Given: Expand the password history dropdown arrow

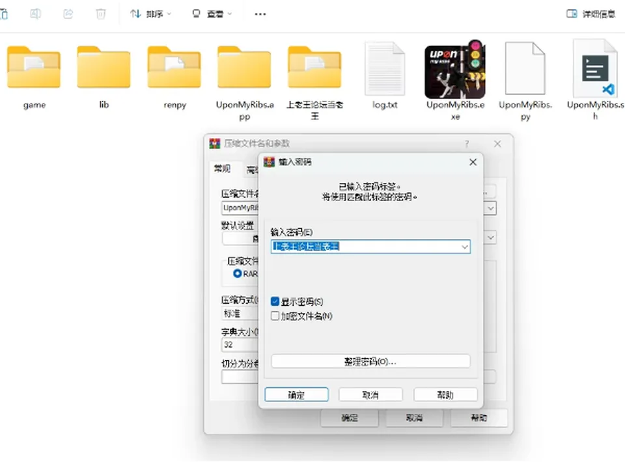Looking at the screenshot, I should (x=465, y=247).
